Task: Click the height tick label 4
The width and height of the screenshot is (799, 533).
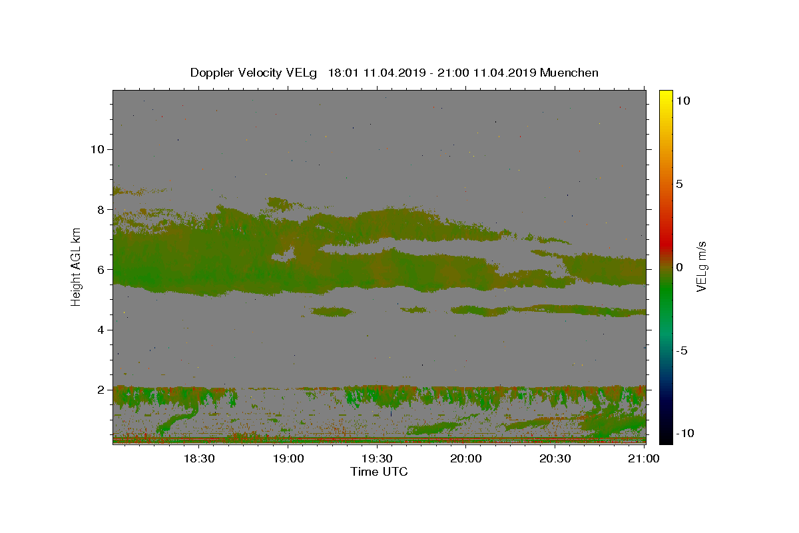Action: pyautogui.click(x=100, y=330)
